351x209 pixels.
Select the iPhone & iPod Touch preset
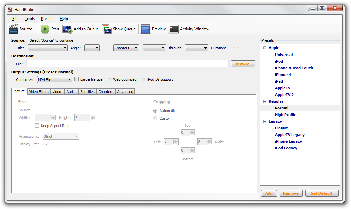click(294, 68)
